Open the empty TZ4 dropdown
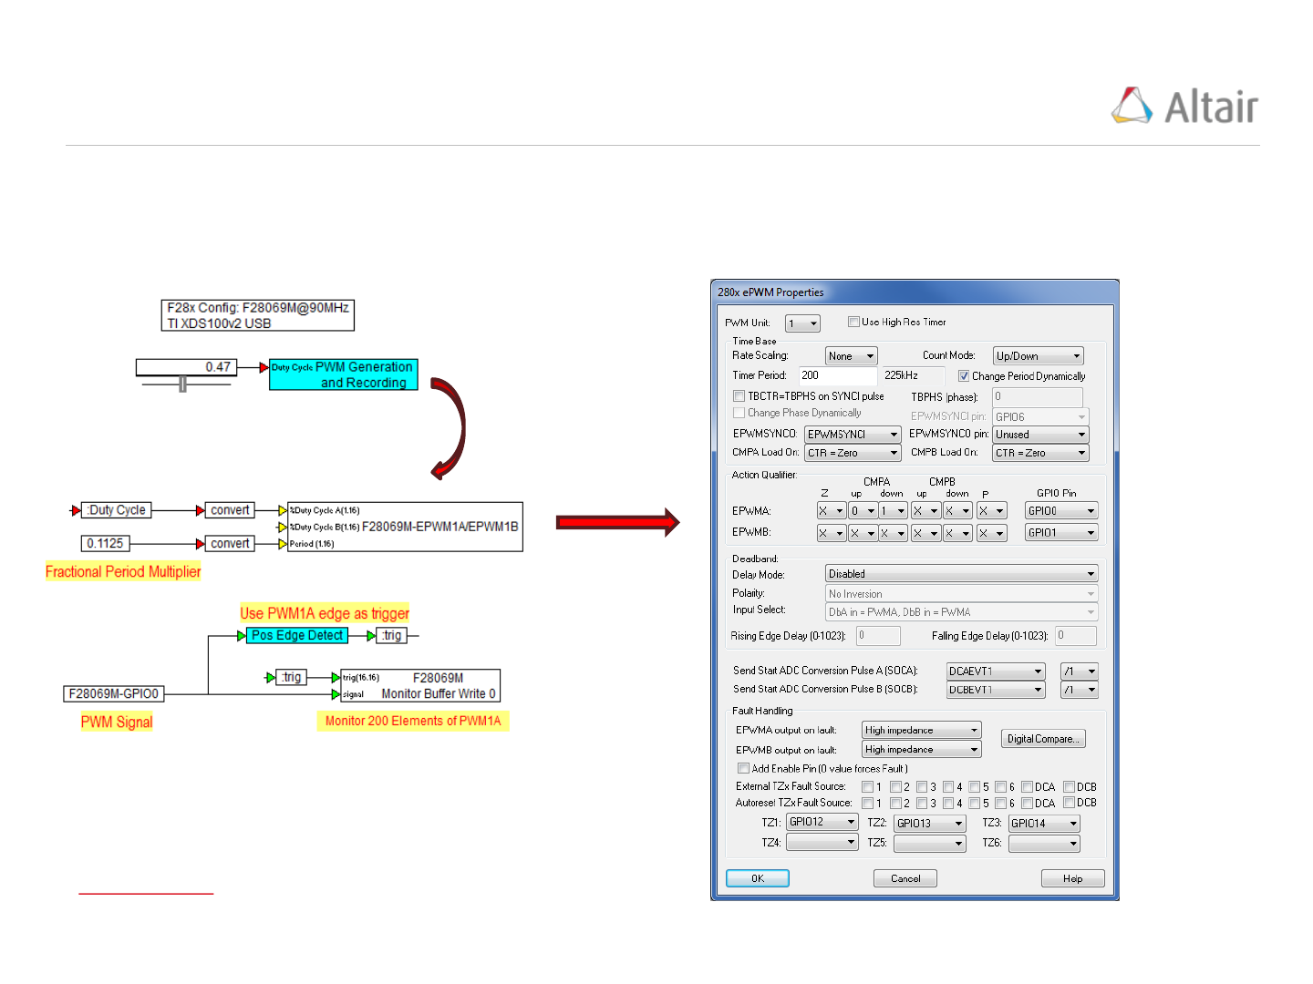 coord(822,843)
